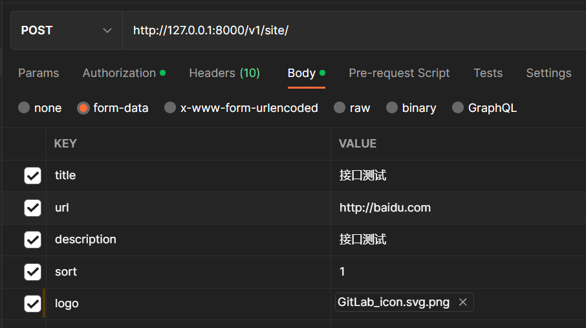Pick the binary body option
The width and height of the screenshot is (586, 328).
click(x=392, y=107)
